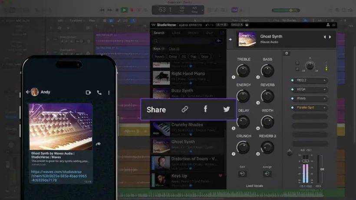The image size is (356, 200).
Task: Go to the previous preset arrow
Action: click(x=325, y=37)
